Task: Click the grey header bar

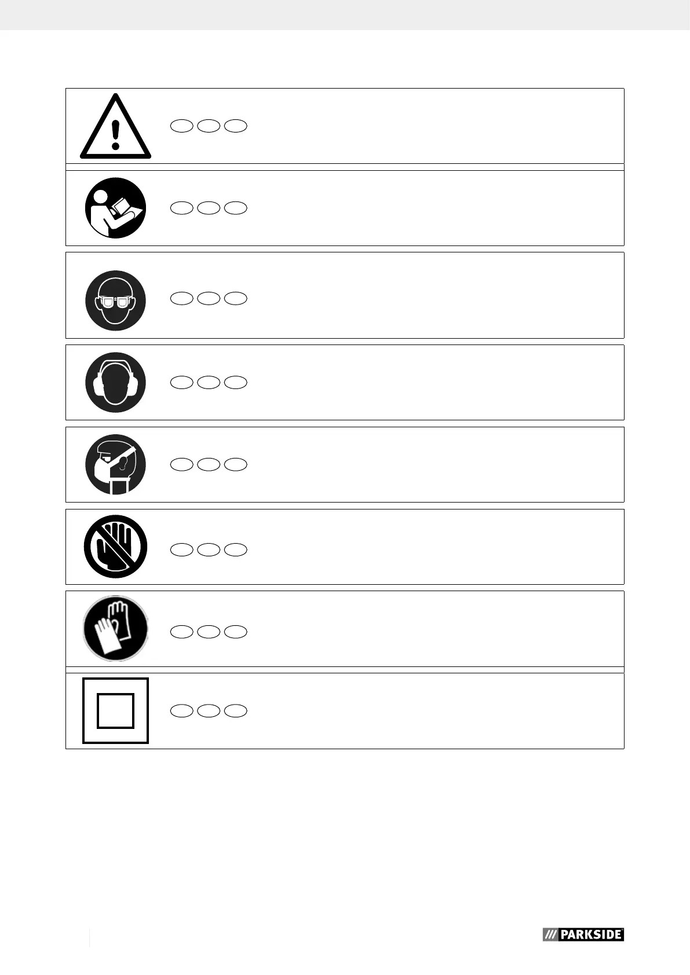Action: pos(345,15)
